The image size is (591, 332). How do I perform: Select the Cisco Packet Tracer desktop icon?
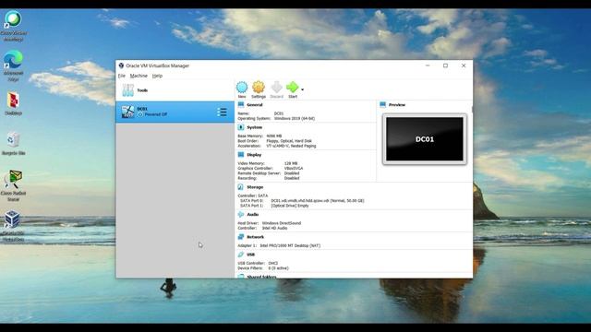(14, 185)
